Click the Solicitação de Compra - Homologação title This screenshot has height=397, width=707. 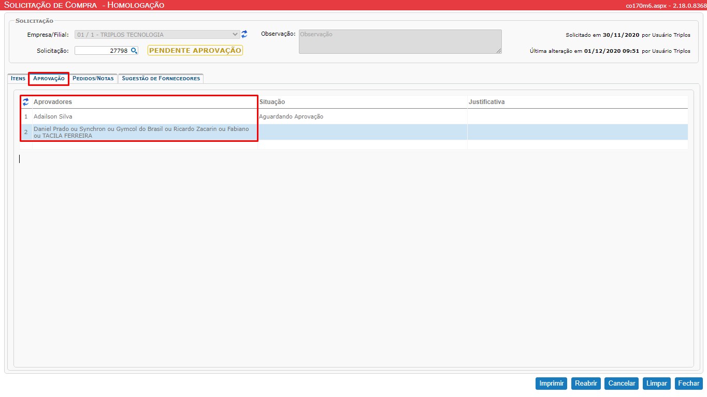point(84,5)
